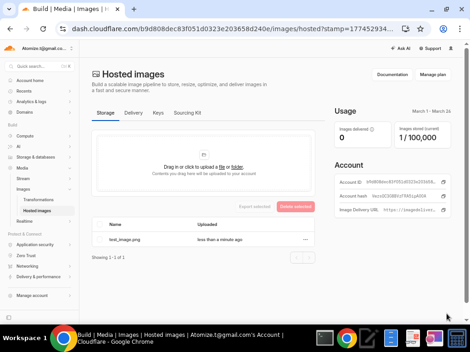Screen dimensions: 470x352
Task: Open Cloudflare Support
Action: 430,48
